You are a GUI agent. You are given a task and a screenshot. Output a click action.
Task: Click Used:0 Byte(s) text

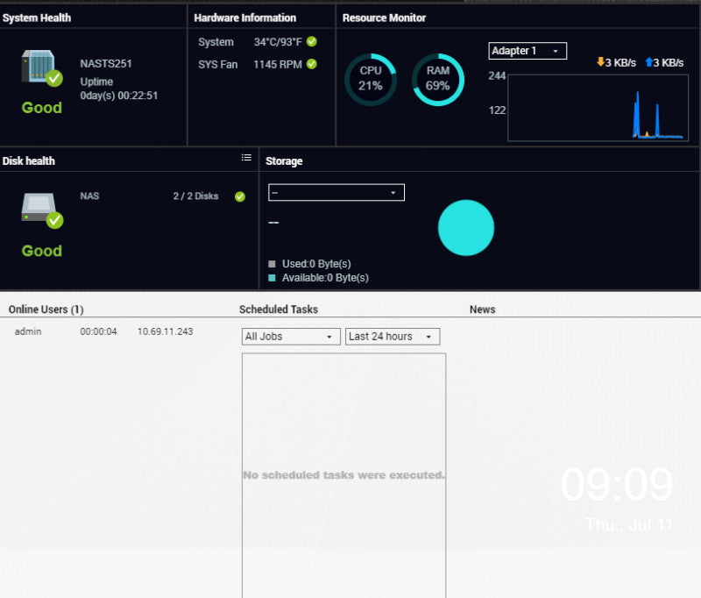click(316, 264)
